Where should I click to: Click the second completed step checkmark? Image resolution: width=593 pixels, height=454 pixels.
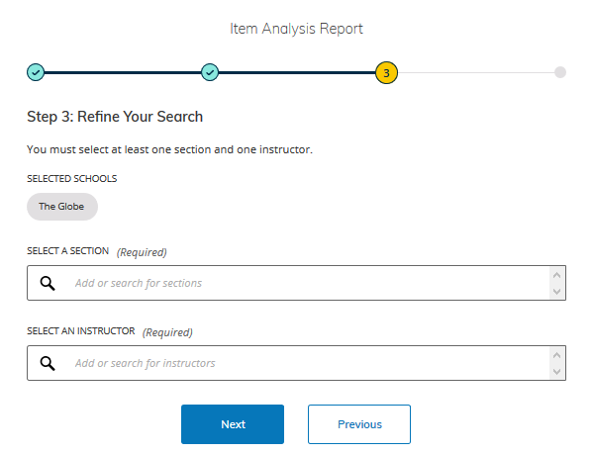pyautogui.click(x=210, y=72)
